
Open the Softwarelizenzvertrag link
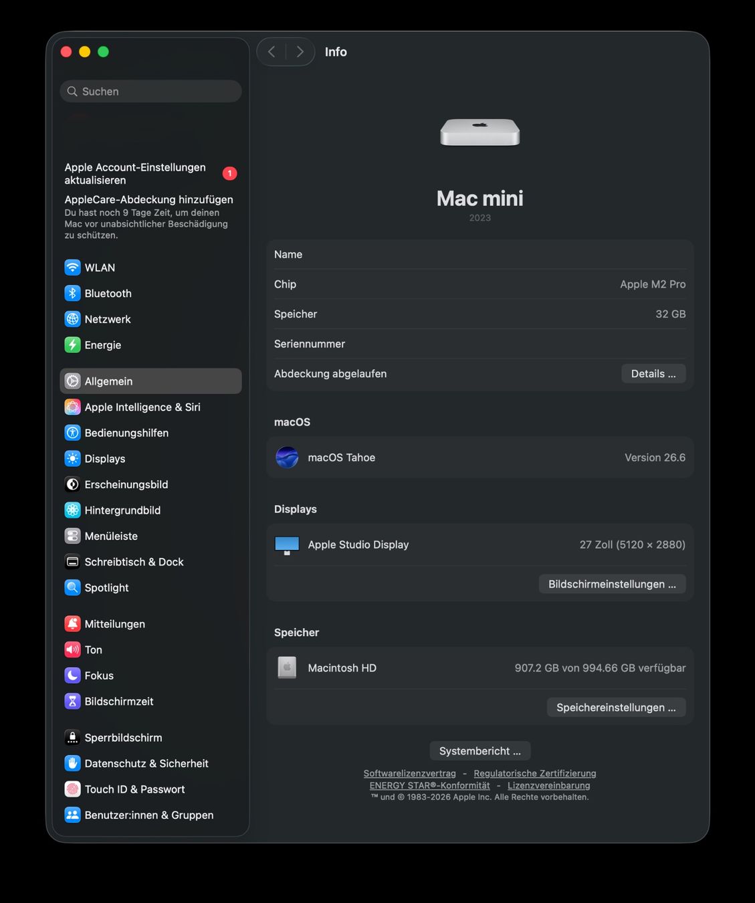pos(410,773)
